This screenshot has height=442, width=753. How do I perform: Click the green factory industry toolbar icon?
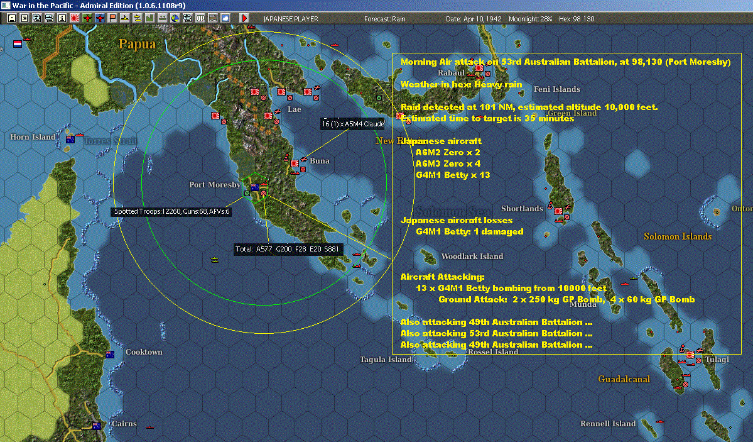click(150, 18)
